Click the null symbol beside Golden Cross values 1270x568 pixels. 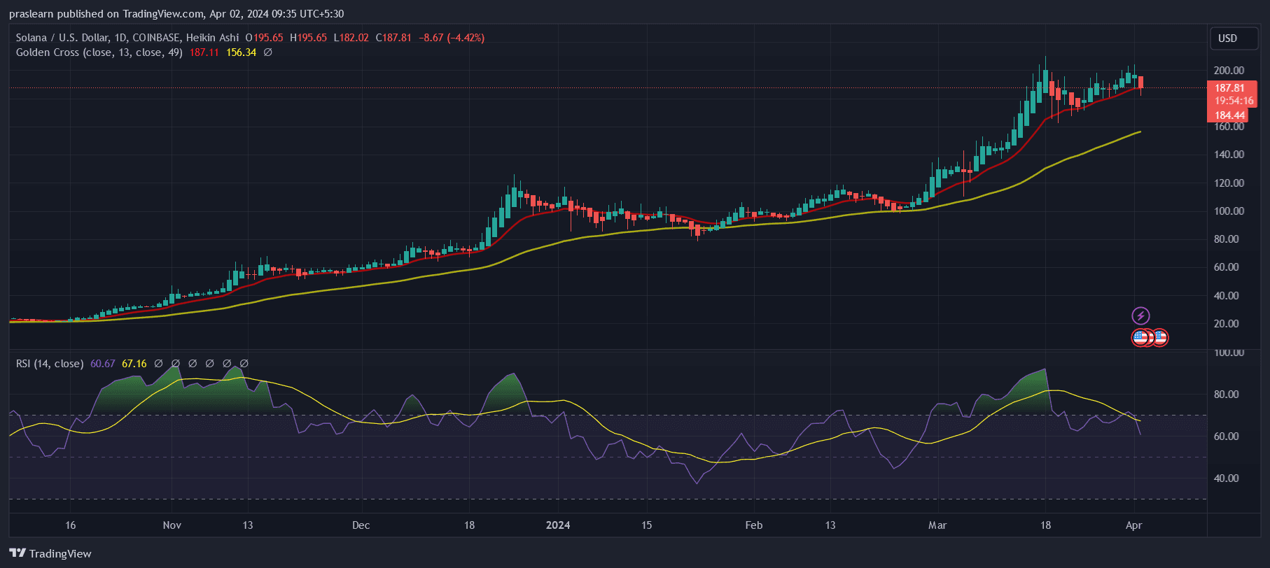click(x=267, y=52)
